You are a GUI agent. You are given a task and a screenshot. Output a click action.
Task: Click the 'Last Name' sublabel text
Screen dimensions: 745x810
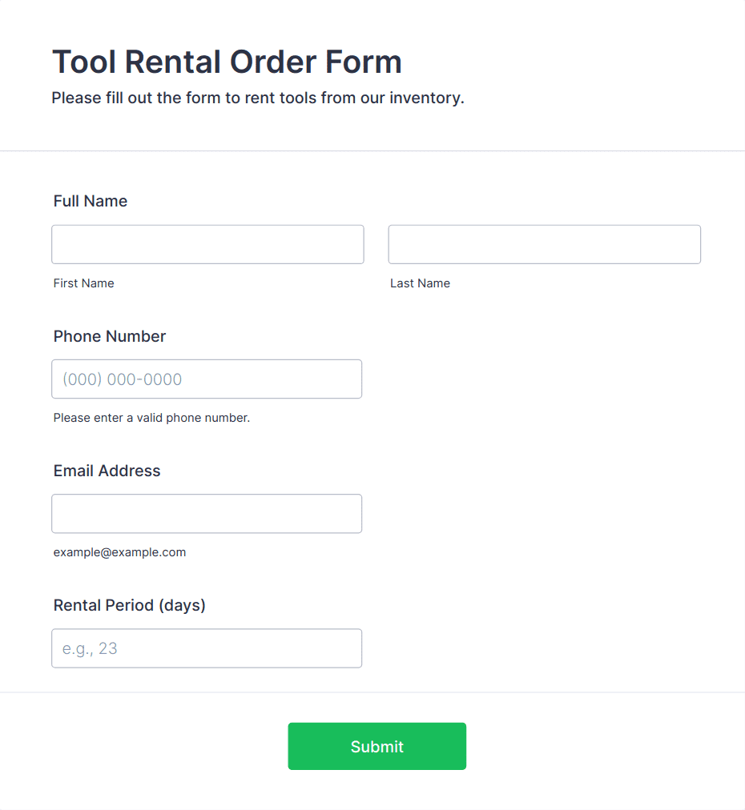pos(420,283)
